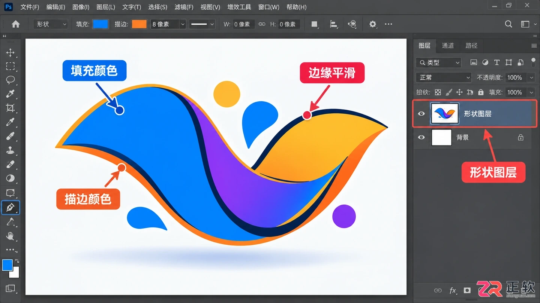Filter layers by type (T) icon
This screenshot has width=540, height=303.
pos(497,62)
